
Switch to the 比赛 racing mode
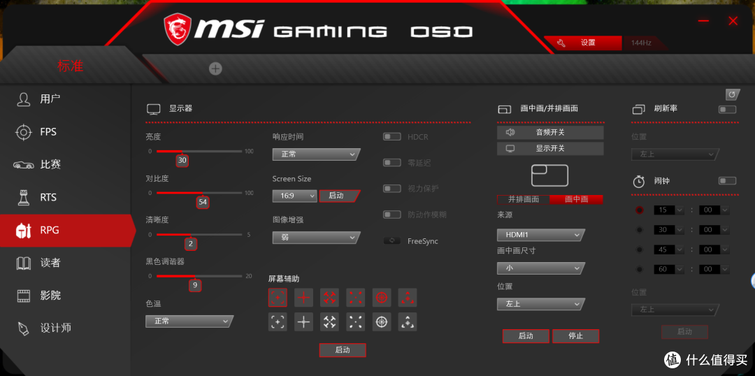66,165
